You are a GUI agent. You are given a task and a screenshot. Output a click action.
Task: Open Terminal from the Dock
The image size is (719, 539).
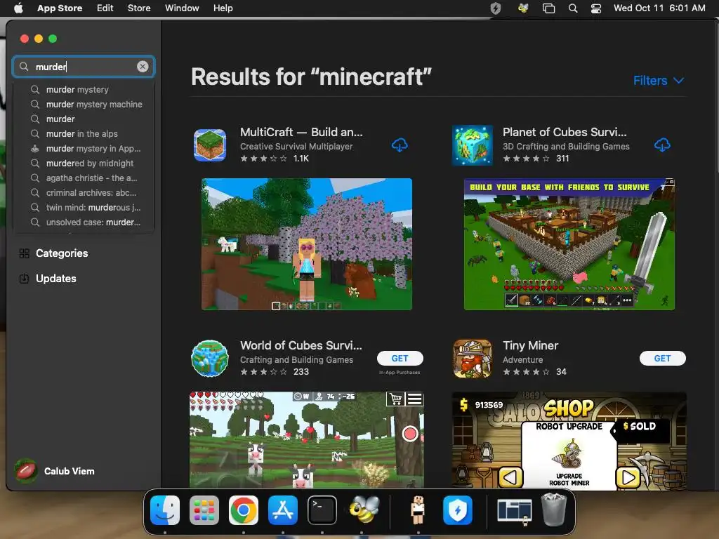[322, 510]
